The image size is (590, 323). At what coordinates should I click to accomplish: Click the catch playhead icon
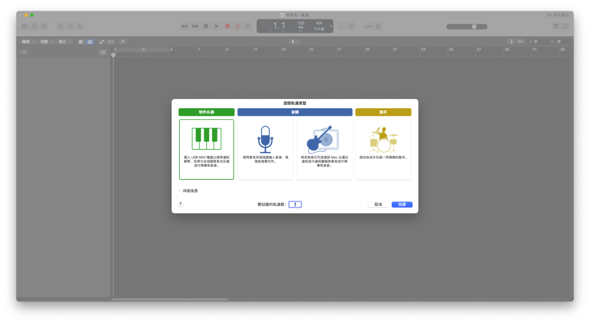[123, 41]
